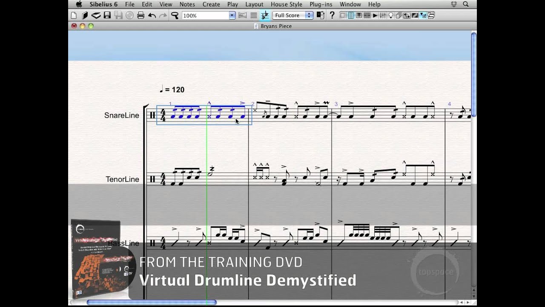Open Spotlight search magnifier
545x307 pixels.
click(466, 4)
